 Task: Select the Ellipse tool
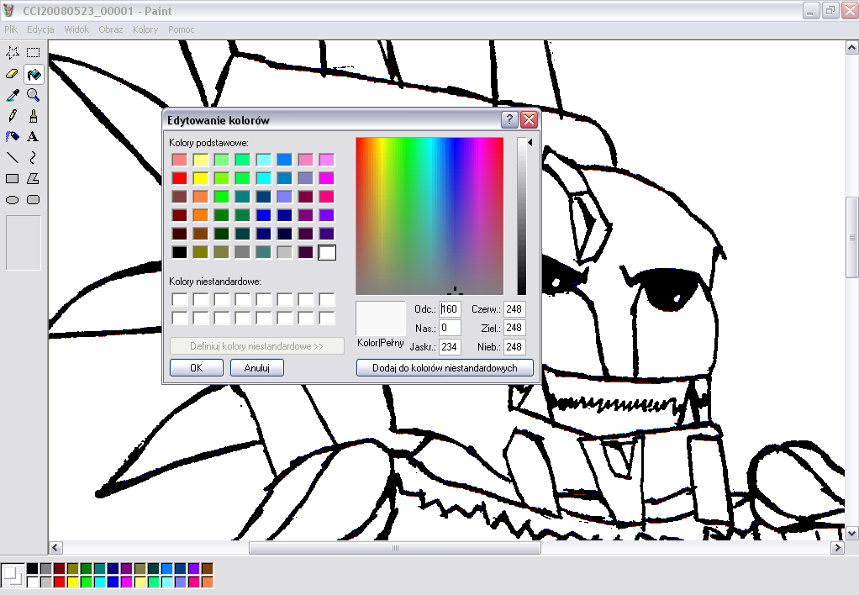[x=12, y=199]
